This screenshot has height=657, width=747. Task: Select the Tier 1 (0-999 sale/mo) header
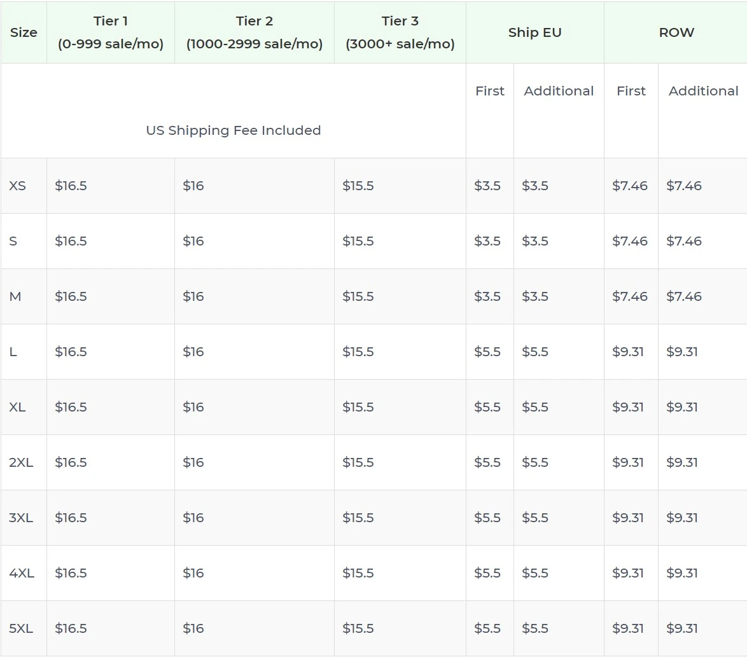click(x=110, y=32)
